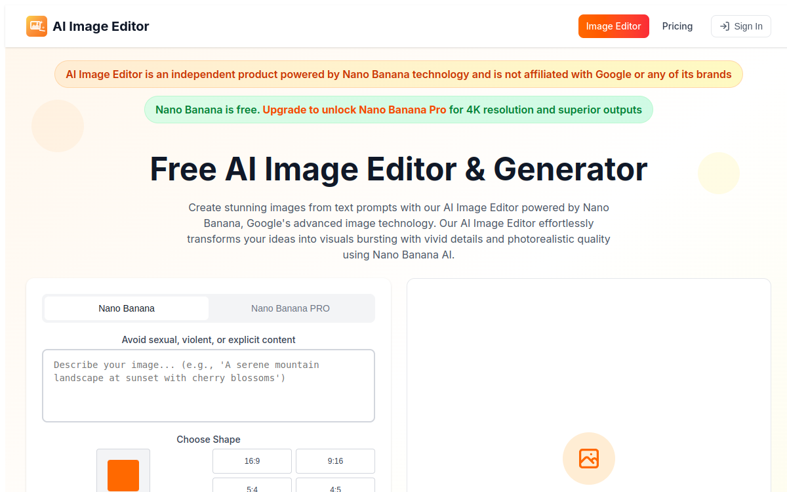Click the AI Image Editor logo icon
The image size is (787, 492).
pos(37,26)
